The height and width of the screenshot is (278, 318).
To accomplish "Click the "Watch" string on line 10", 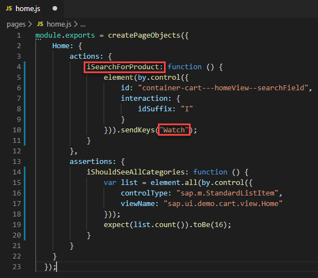I will 174,130.
